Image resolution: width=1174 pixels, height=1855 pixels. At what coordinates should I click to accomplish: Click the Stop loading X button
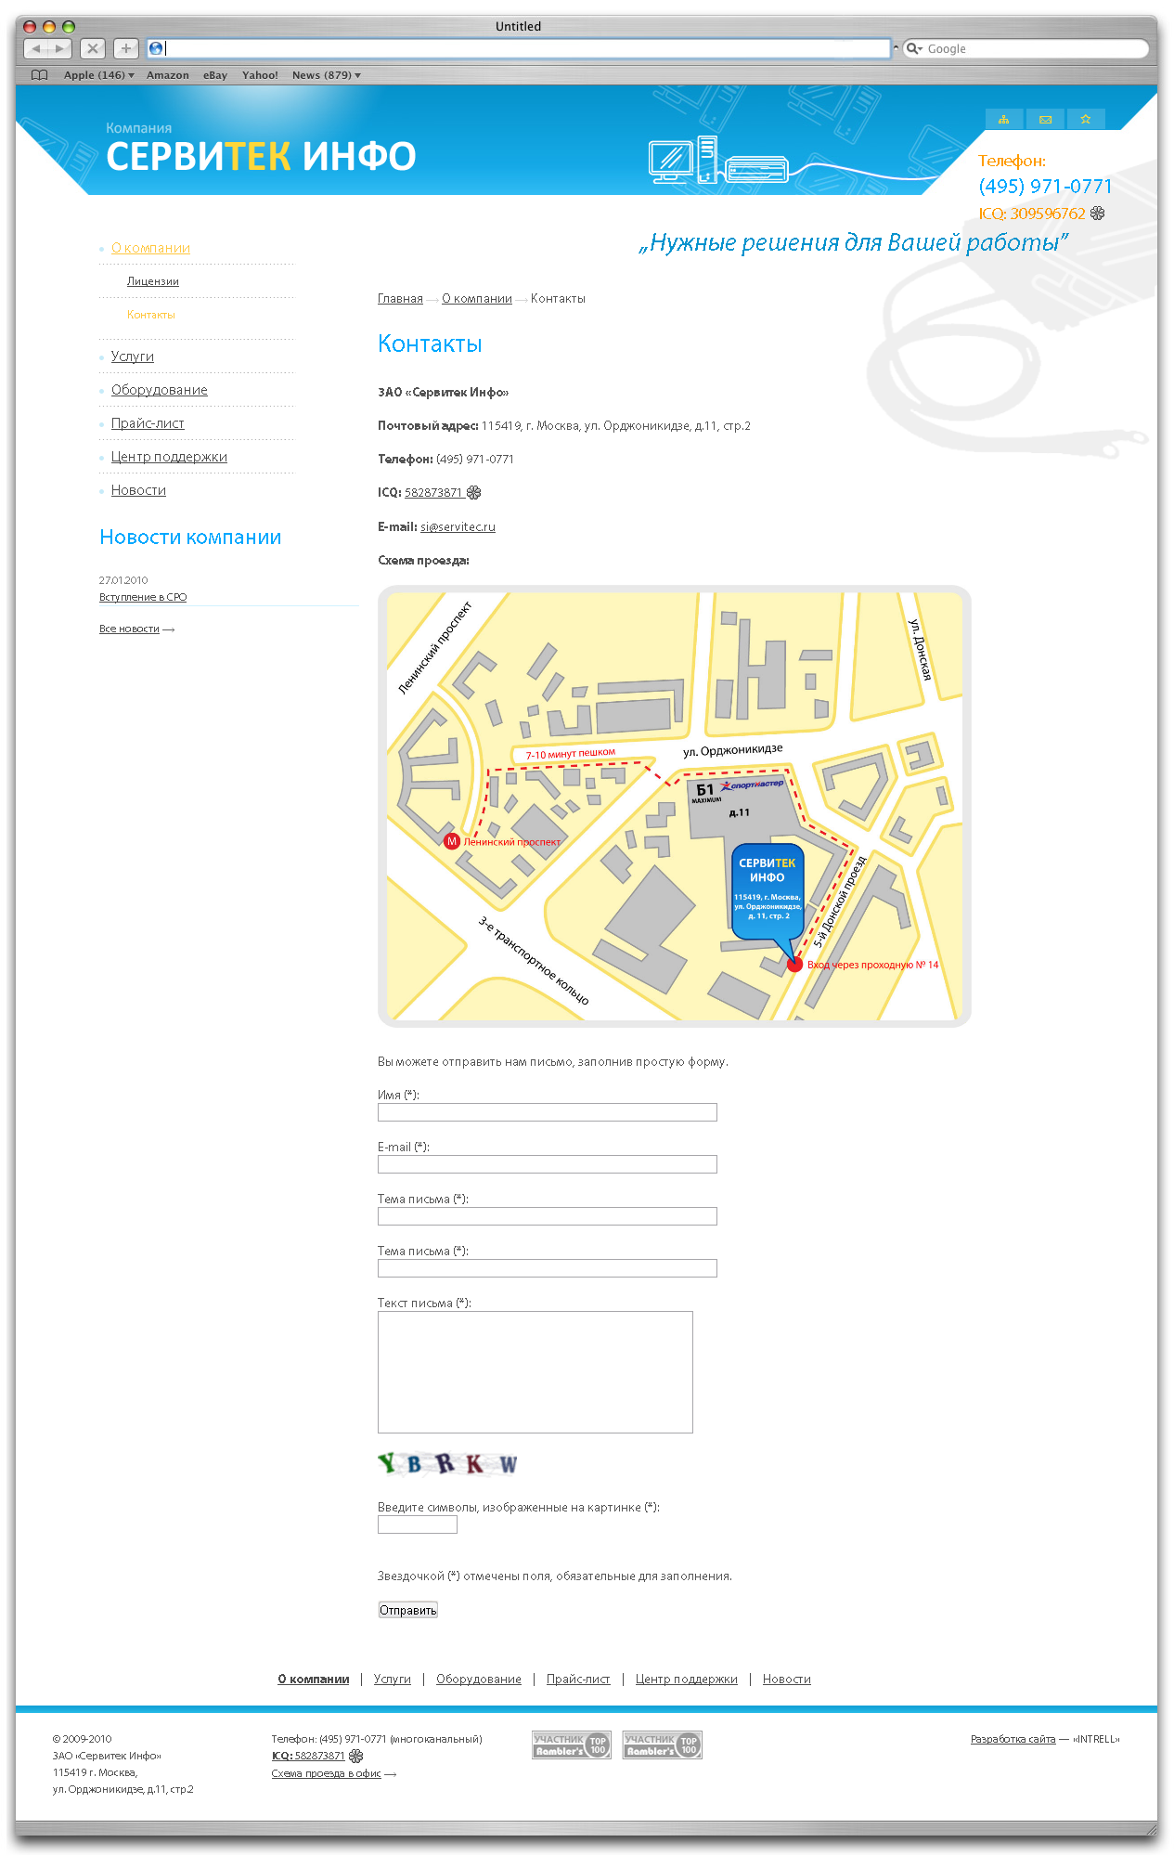(x=92, y=48)
